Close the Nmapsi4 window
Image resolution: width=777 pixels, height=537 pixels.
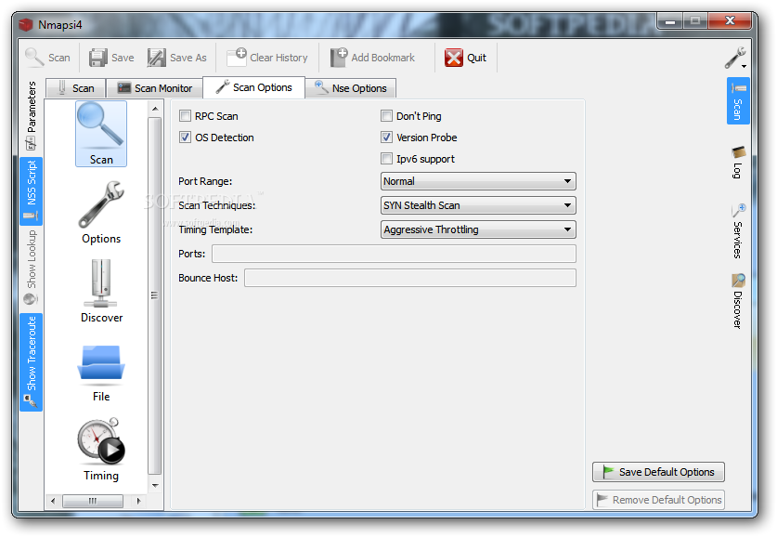click(x=730, y=20)
